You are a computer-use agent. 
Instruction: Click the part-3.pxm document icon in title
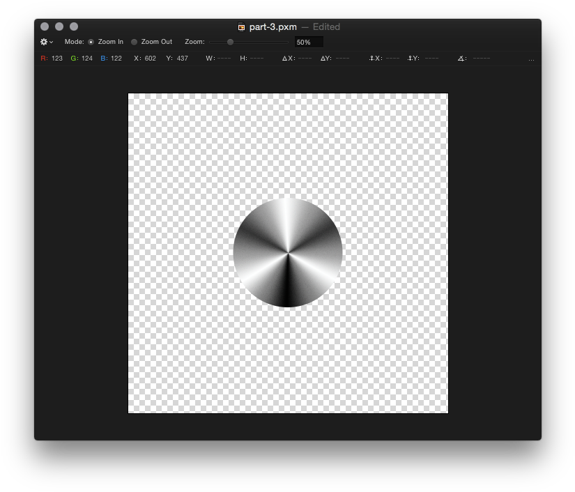(241, 27)
